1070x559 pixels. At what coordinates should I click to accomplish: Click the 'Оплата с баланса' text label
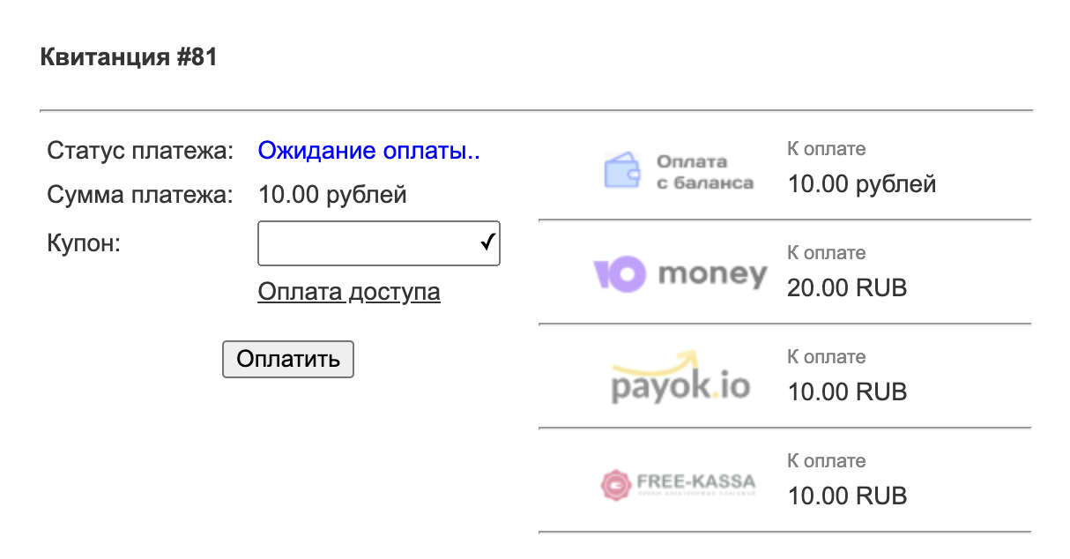pyautogui.click(x=704, y=172)
